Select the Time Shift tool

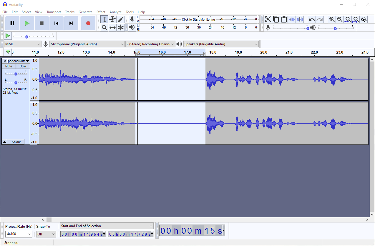click(x=112, y=27)
